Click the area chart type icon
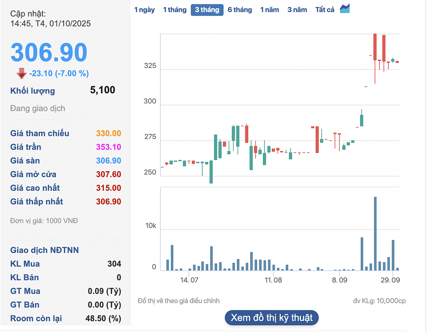Screen dimensions: 428x332 click(345, 9)
